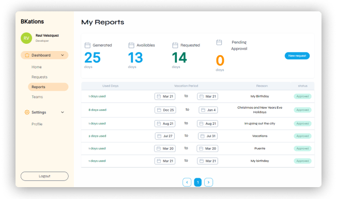Viewport: 337px width, 199px height.
Task: Click calendar icon in Jul 27 date field
Action: coord(159,136)
